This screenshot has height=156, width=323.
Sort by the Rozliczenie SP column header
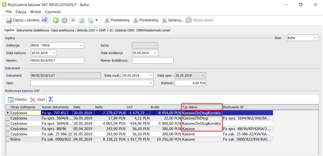click(248, 107)
